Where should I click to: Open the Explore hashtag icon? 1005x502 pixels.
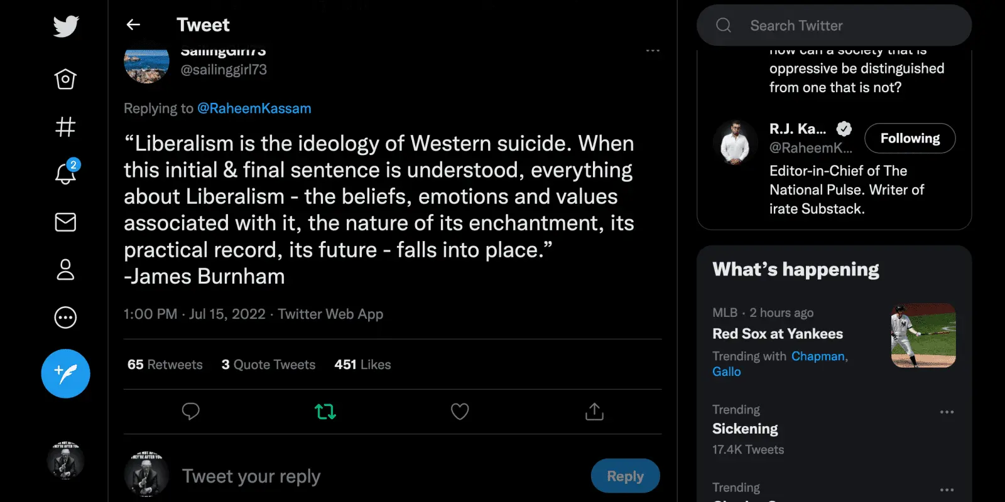coord(65,127)
